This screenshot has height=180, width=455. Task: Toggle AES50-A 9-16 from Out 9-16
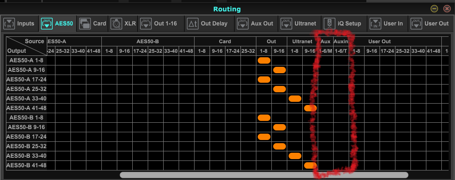(280, 70)
